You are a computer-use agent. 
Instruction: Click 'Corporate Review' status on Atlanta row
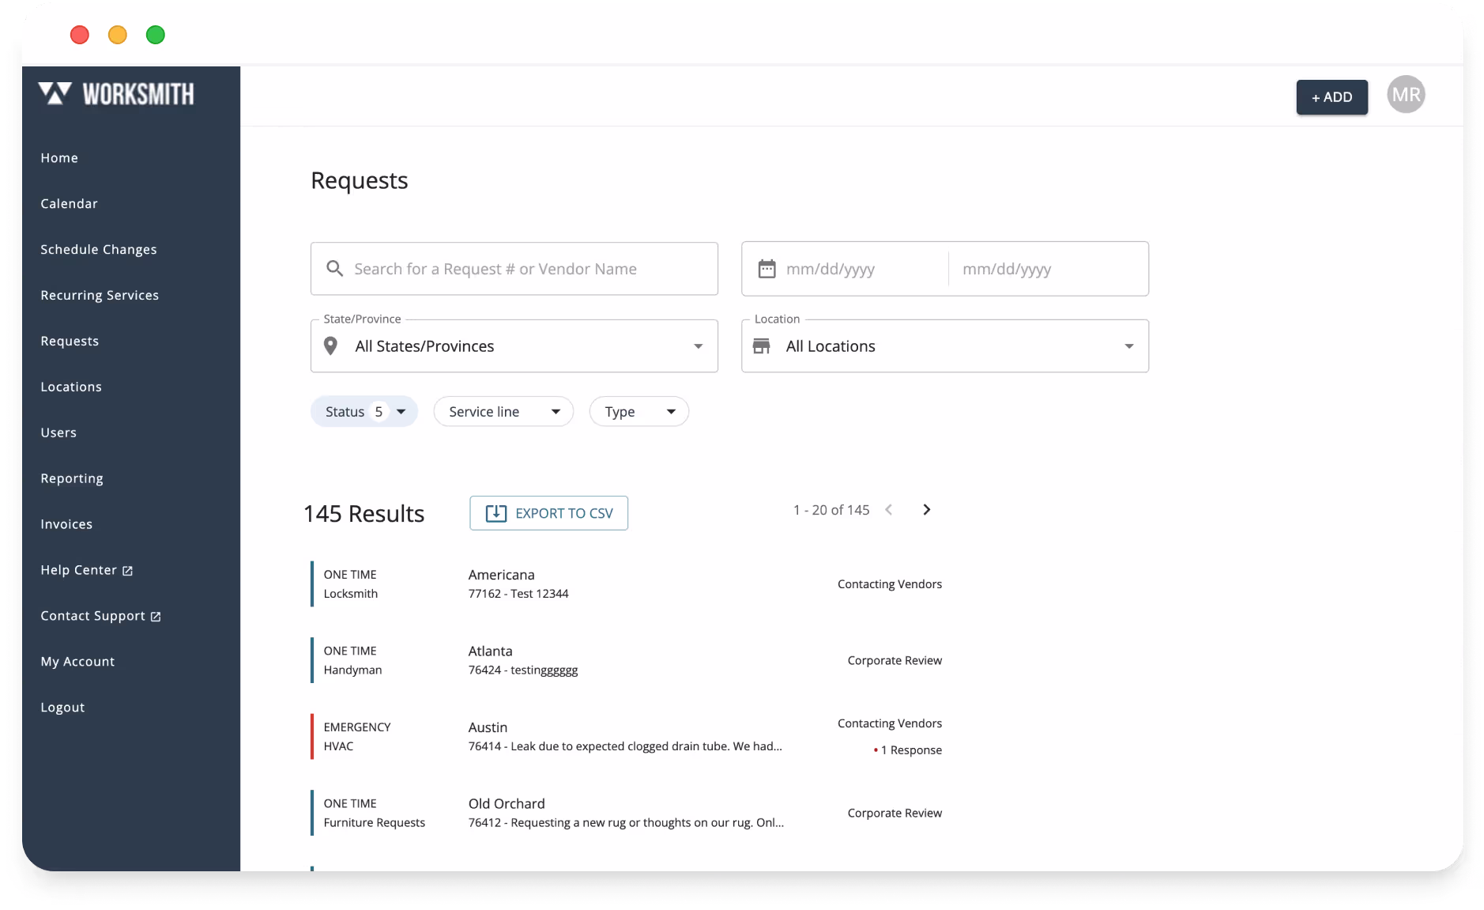[x=895, y=660]
